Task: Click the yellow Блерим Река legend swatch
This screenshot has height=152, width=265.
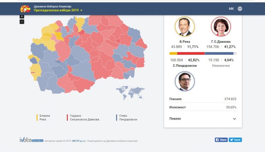Action: pos(37,117)
